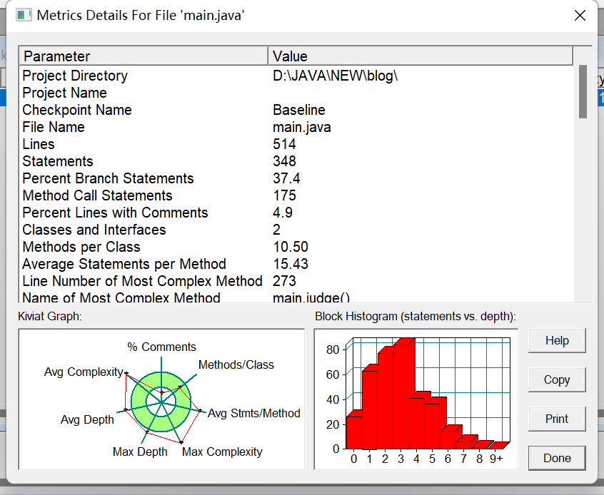Click the metrics list vertical scrollbar thumb
The image size is (604, 495).
coord(583,91)
